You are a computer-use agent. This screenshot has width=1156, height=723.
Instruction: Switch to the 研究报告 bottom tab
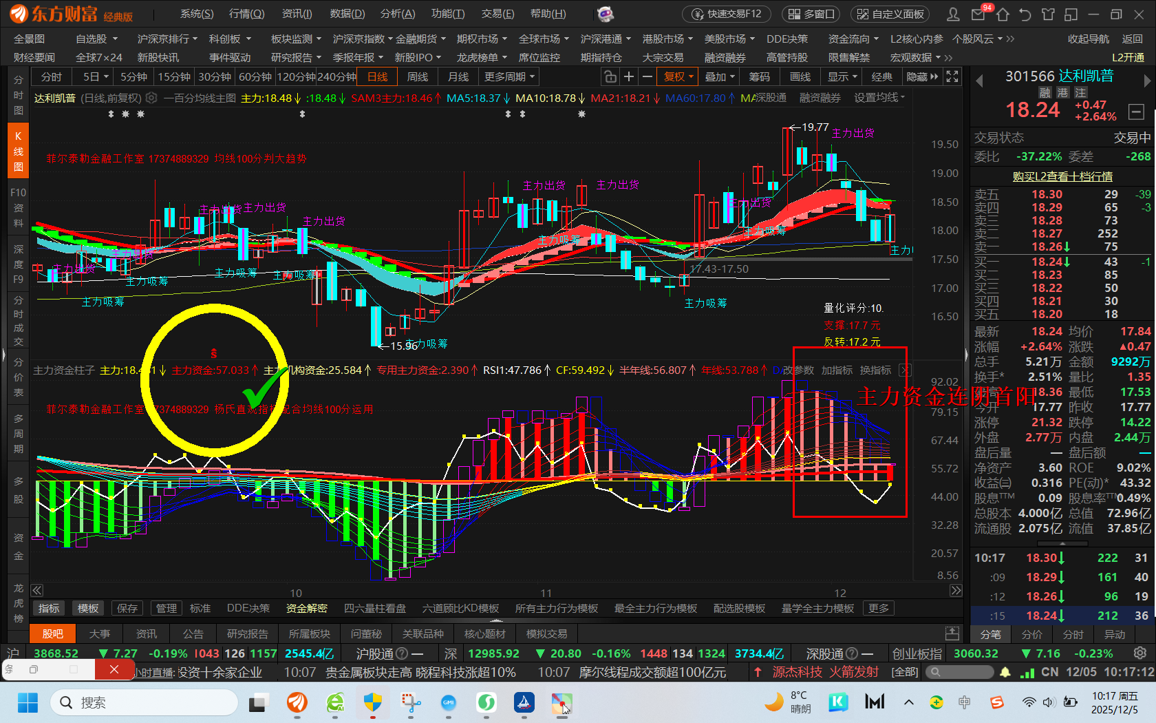click(248, 633)
